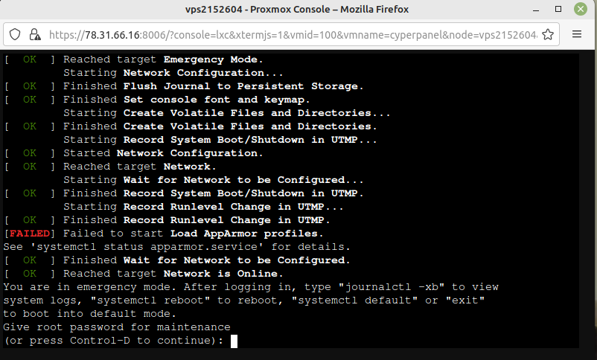Viewport: 597px width, 360px height.
Task: Maximize the Firefox window
Action: [x=561, y=10]
